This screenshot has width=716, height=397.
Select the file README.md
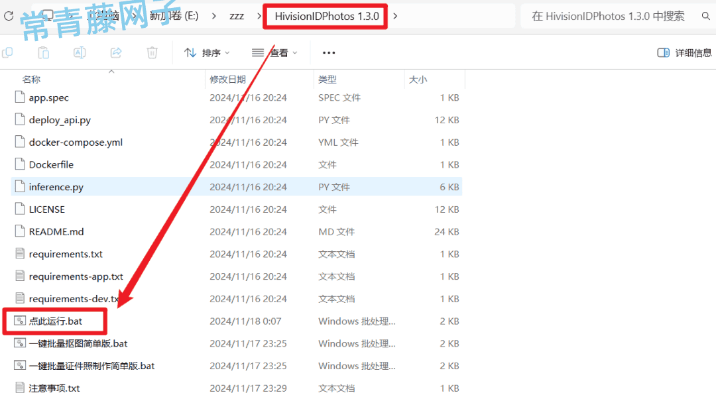[56, 232]
